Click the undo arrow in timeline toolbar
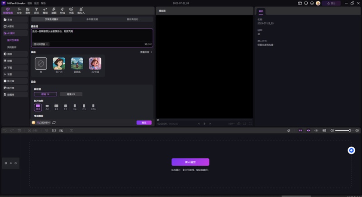The width and height of the screenshot is (362, 197). point(5,131)
